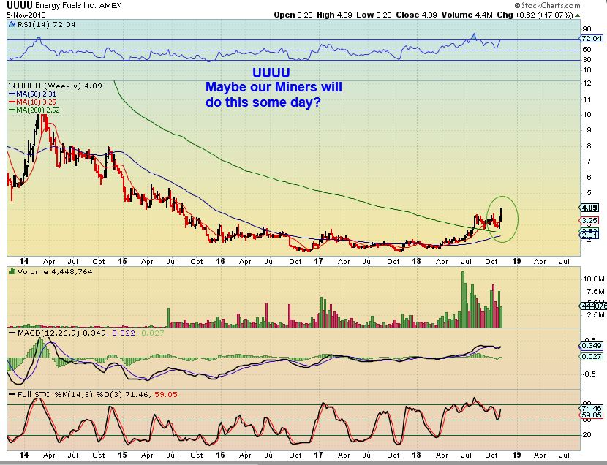Viewport: 607px width, 465px height.
Task: Click the 4.09 price tag on right axis
Action: 589,208
